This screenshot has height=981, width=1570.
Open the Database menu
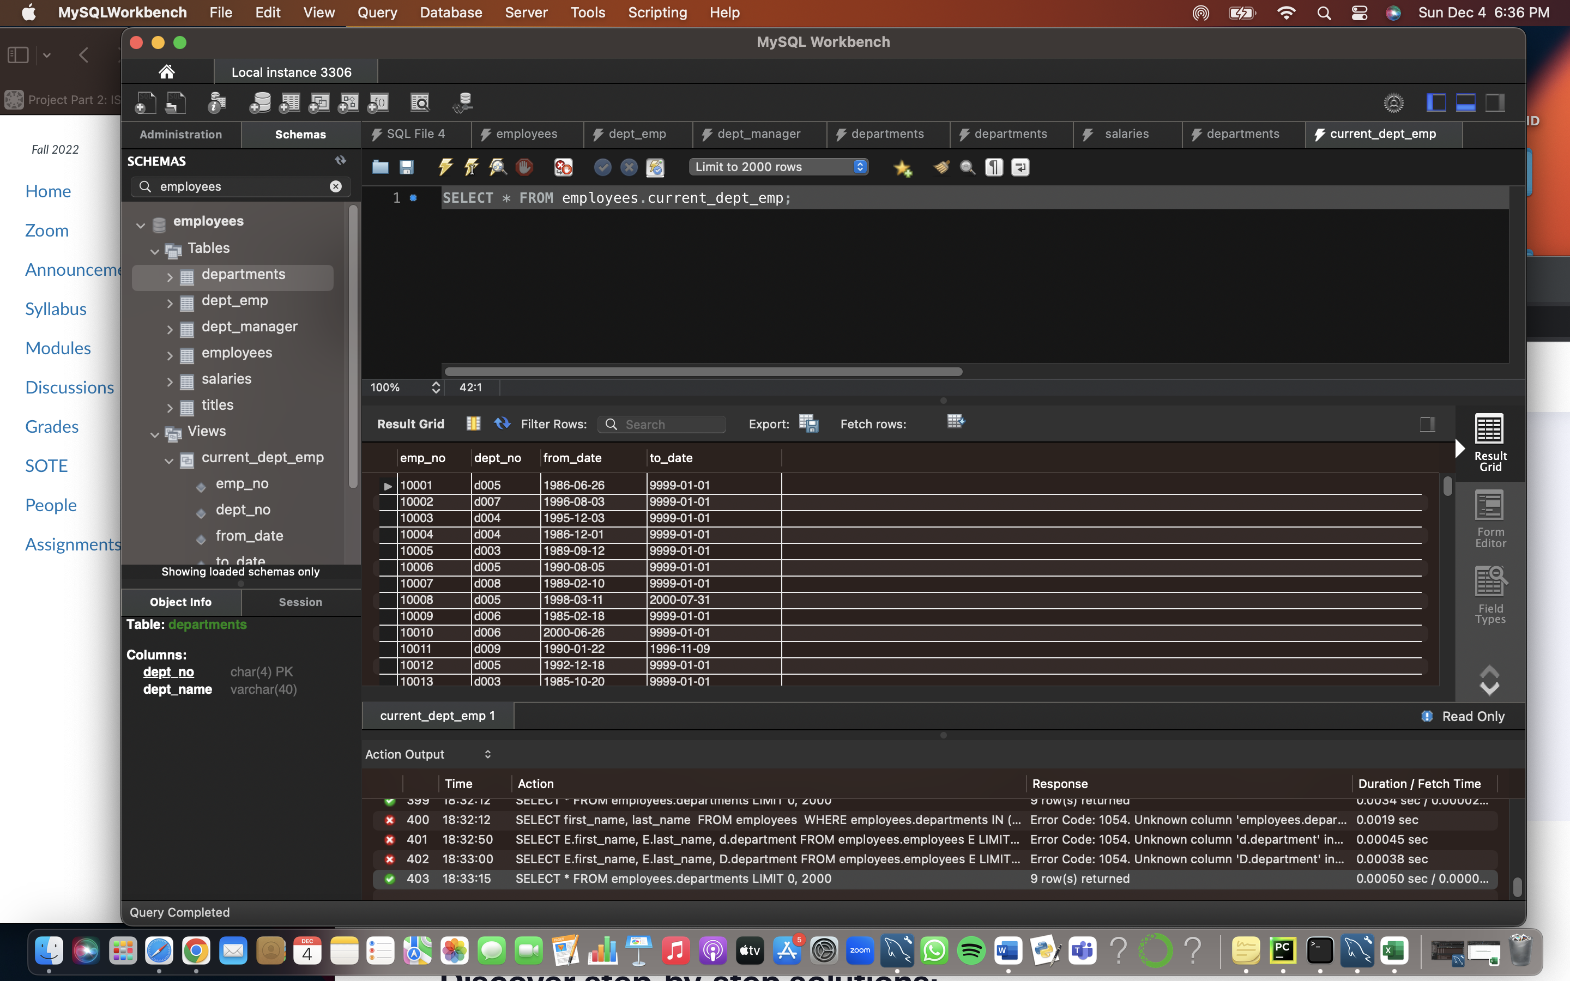point(451,13)
